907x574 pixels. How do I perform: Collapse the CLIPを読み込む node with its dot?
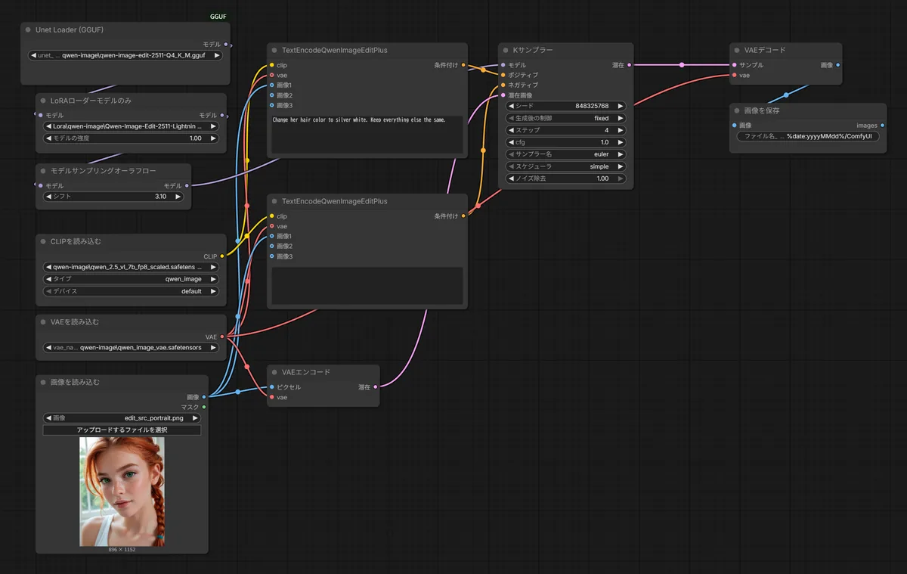[43, 241]
